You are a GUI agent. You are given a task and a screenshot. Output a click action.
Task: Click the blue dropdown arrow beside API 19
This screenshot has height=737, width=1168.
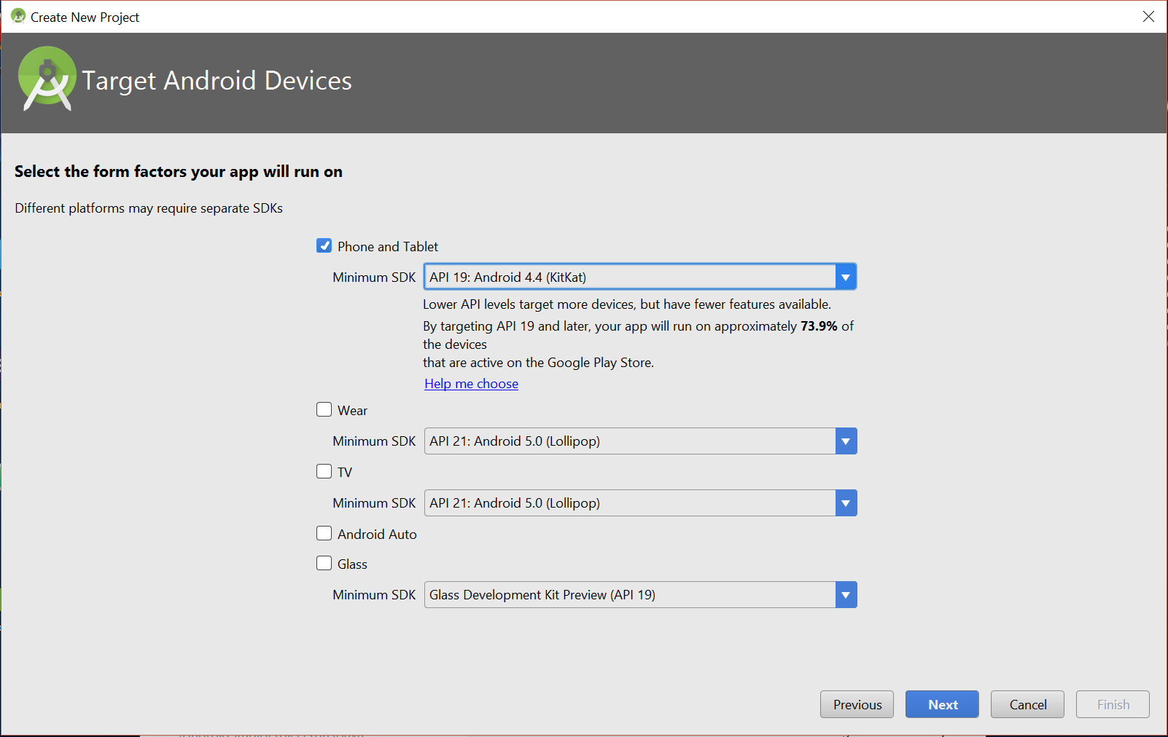(x=845, y=277)
